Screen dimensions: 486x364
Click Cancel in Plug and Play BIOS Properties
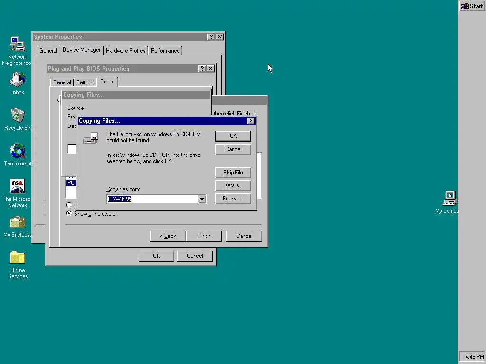click(195, 256)
